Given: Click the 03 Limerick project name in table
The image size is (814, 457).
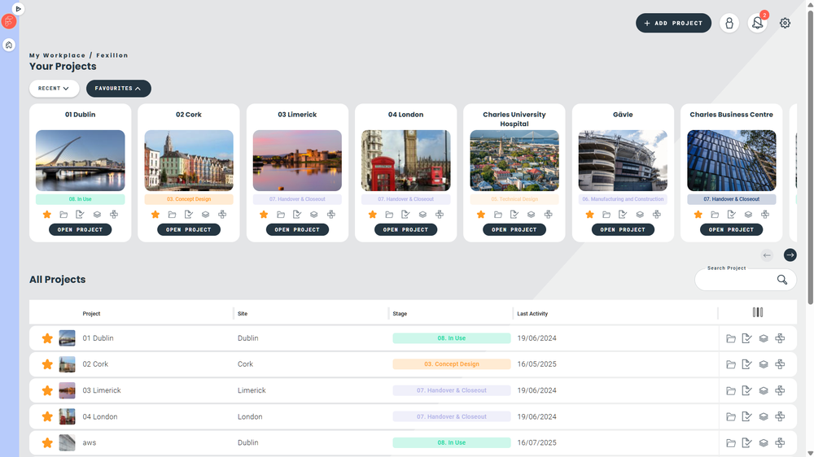Looking at the screenshot, I should pos(102,390).
